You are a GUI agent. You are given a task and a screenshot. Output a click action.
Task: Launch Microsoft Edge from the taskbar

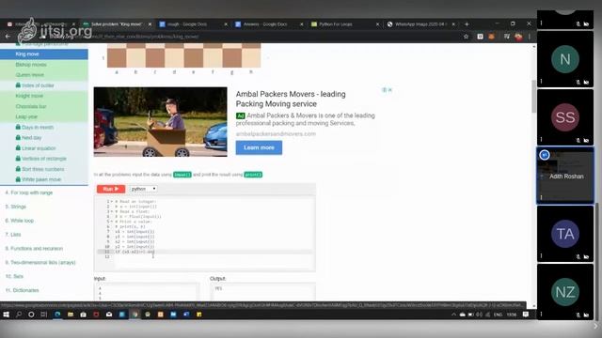57,315
